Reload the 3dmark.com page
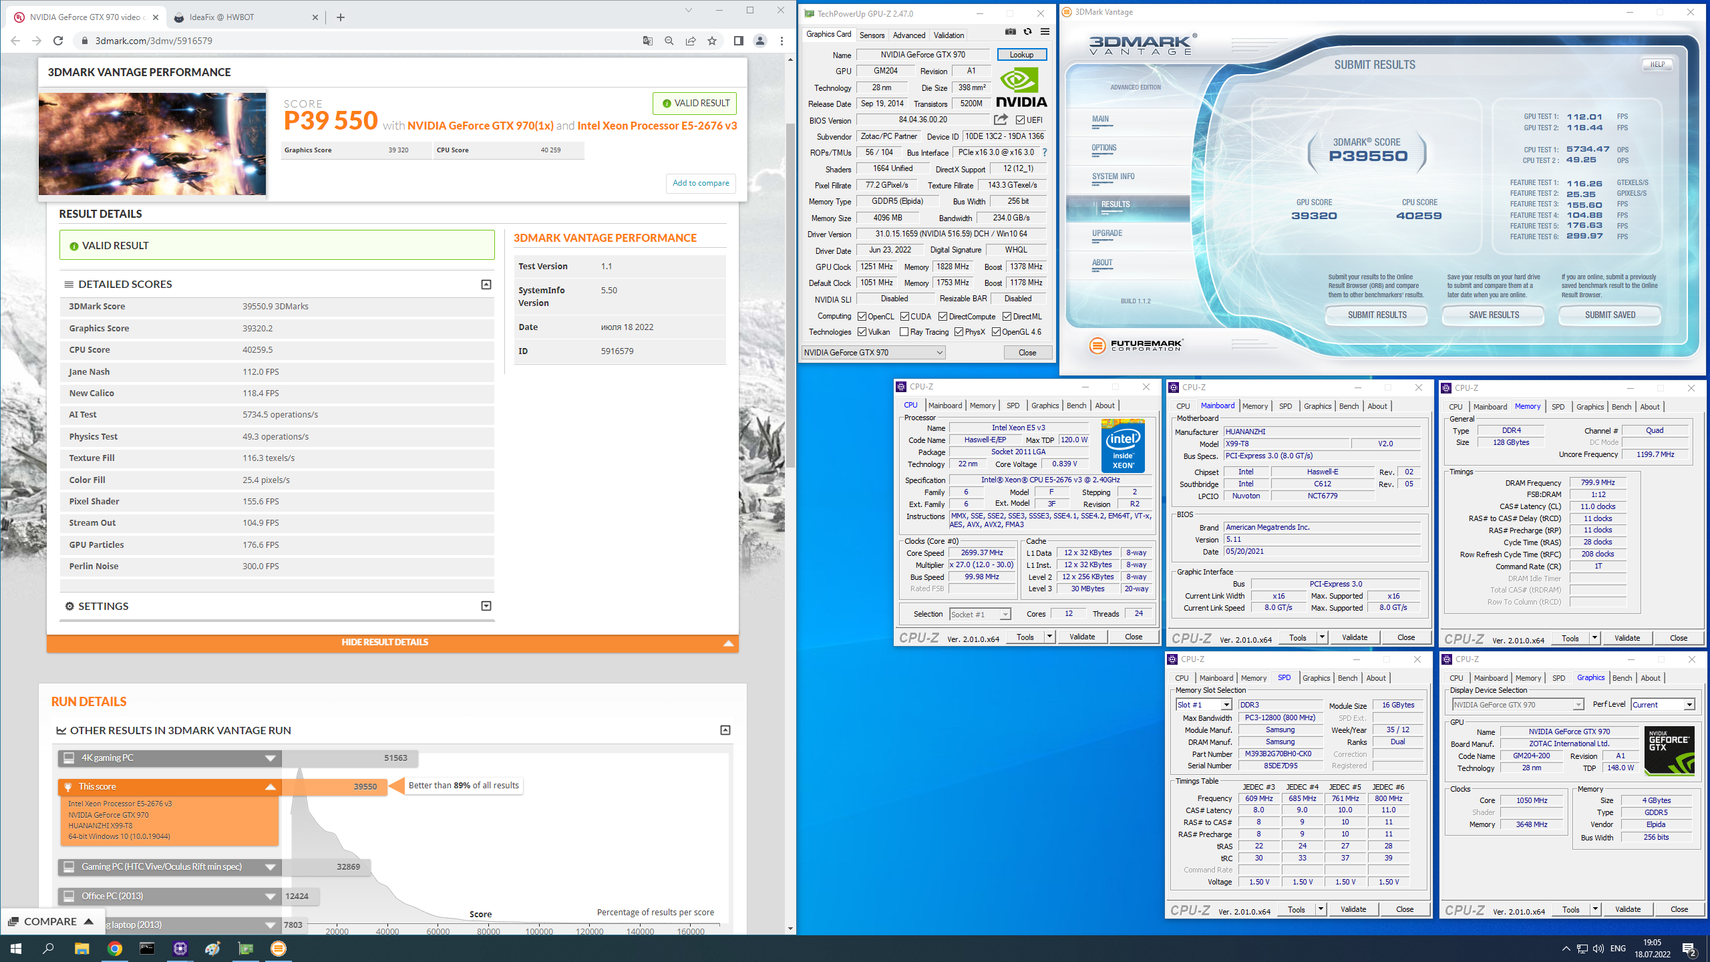The image size is (1710, 962). (58, 41)
